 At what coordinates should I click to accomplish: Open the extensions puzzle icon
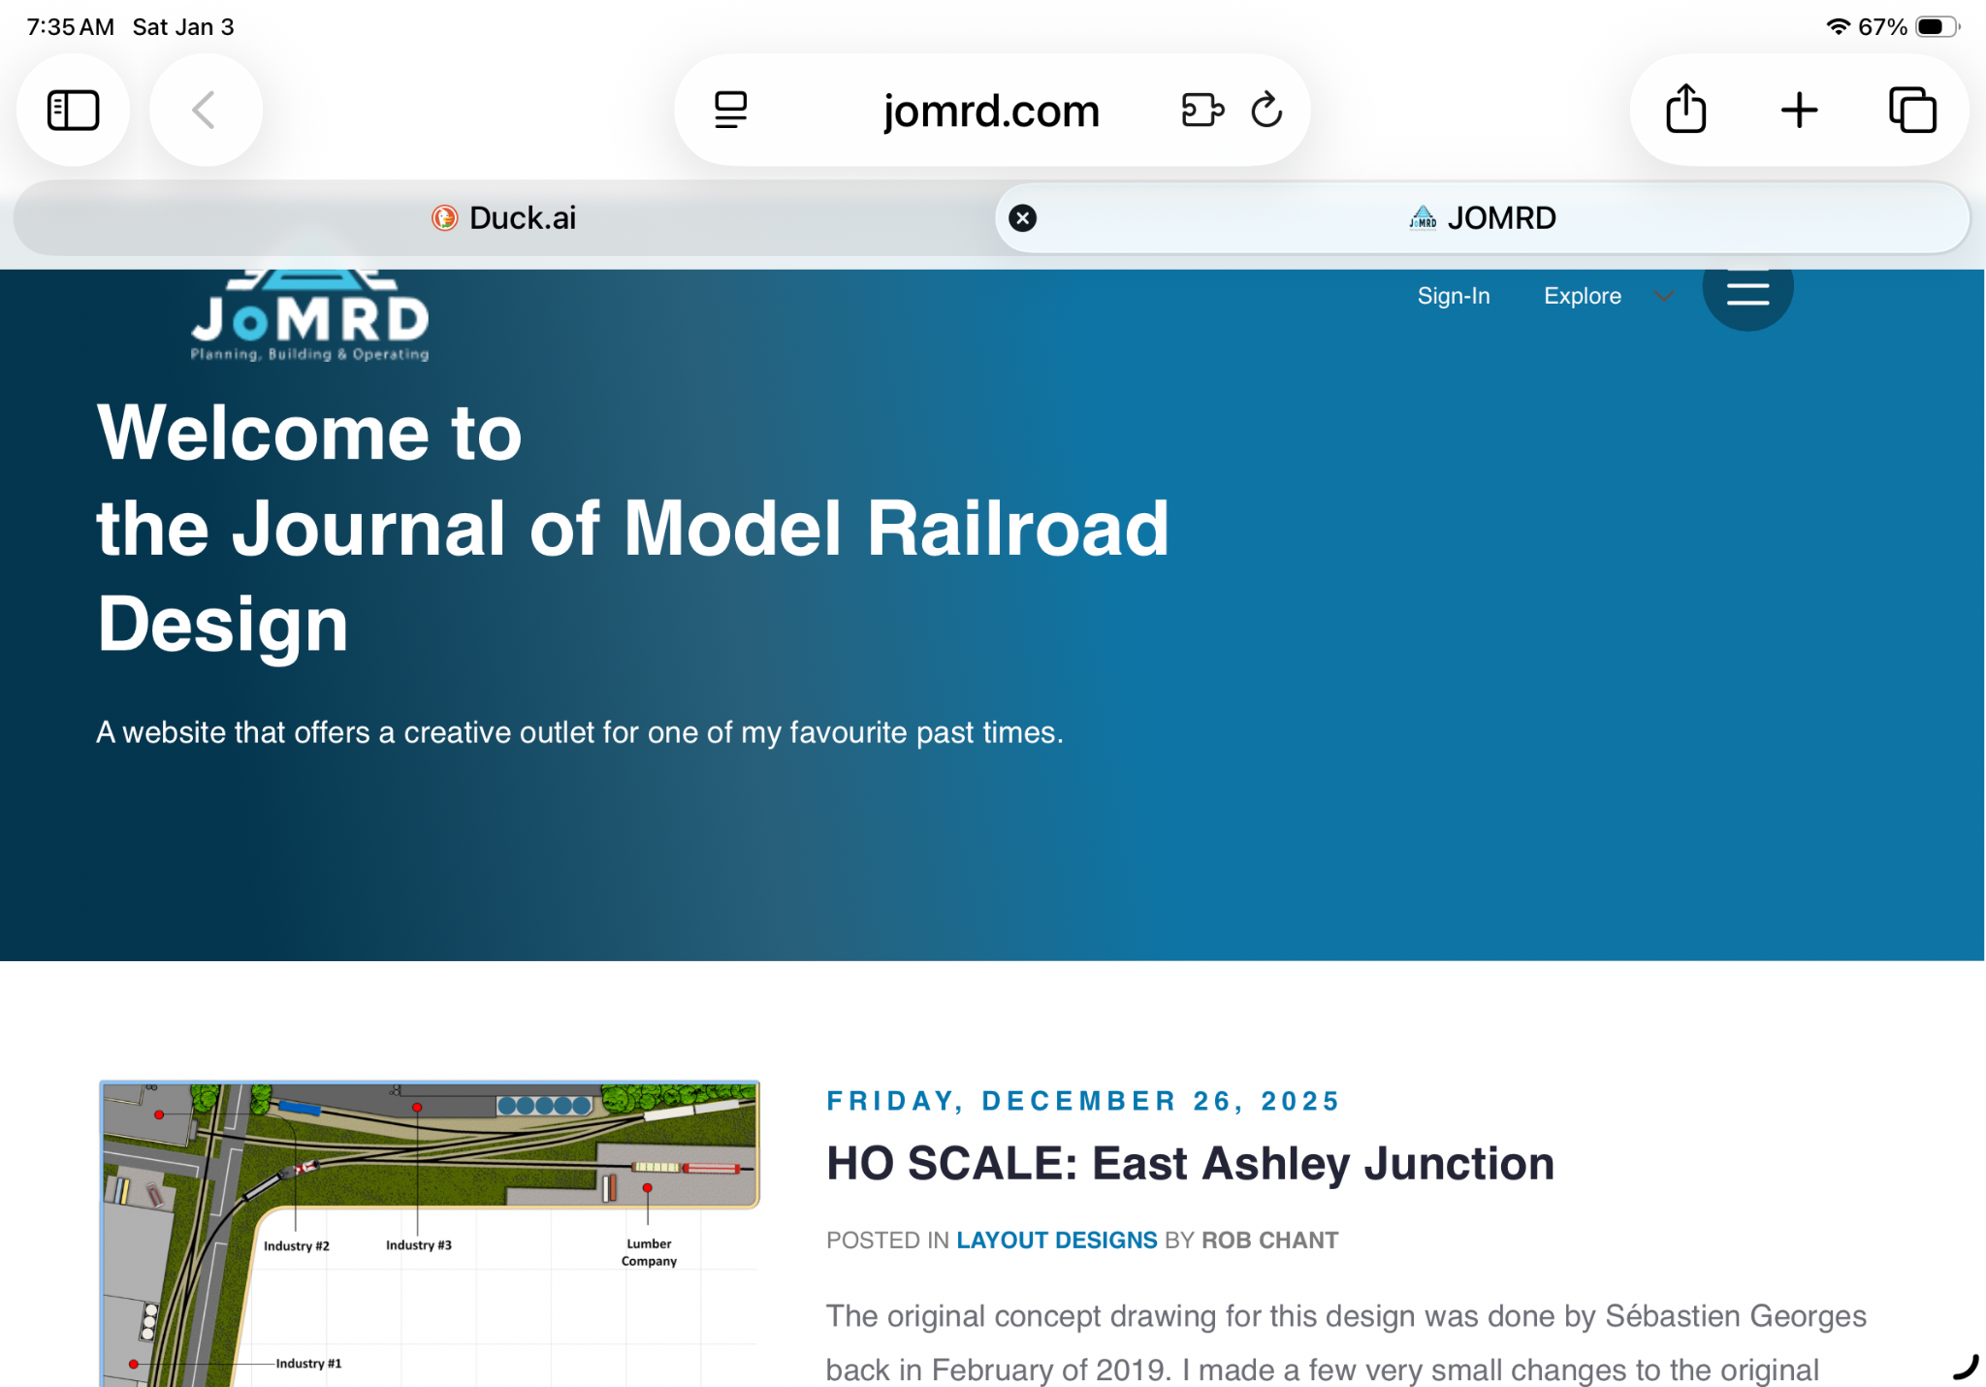click(1203, 110)
